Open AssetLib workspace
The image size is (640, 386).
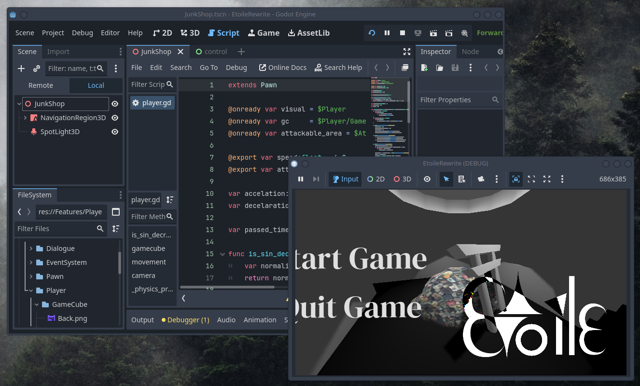309,33
